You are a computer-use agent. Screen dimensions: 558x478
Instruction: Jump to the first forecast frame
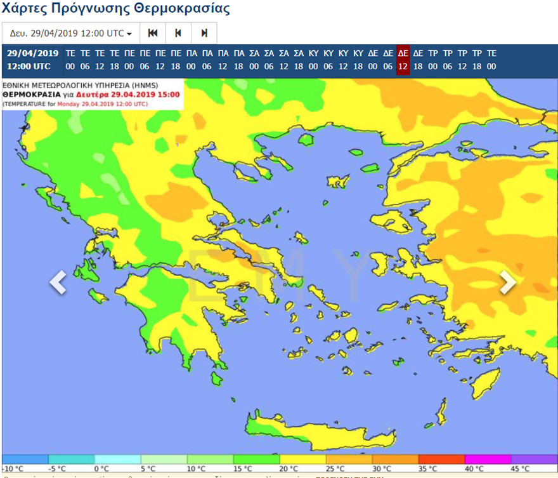coord(152,33)
